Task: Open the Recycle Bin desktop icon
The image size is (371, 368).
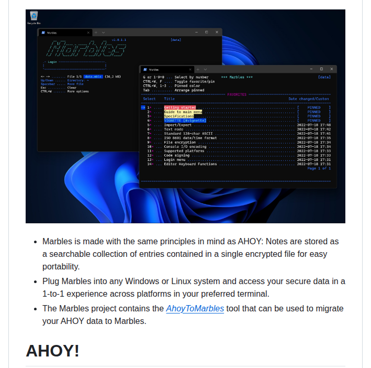Action: click(34, 17)
